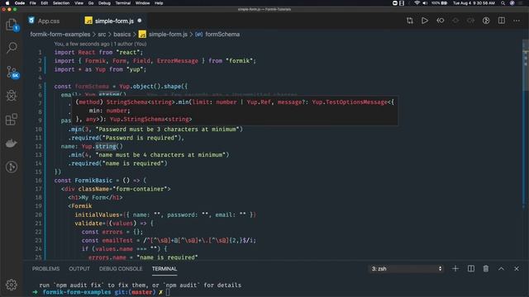Screen dimensions: 529x297
Task: Click the simple-form.js breadcrumb segment
Action: pos(168,35)
